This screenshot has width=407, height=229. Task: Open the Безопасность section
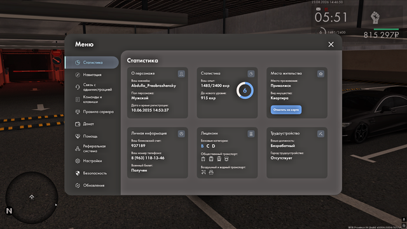(92, 173)
